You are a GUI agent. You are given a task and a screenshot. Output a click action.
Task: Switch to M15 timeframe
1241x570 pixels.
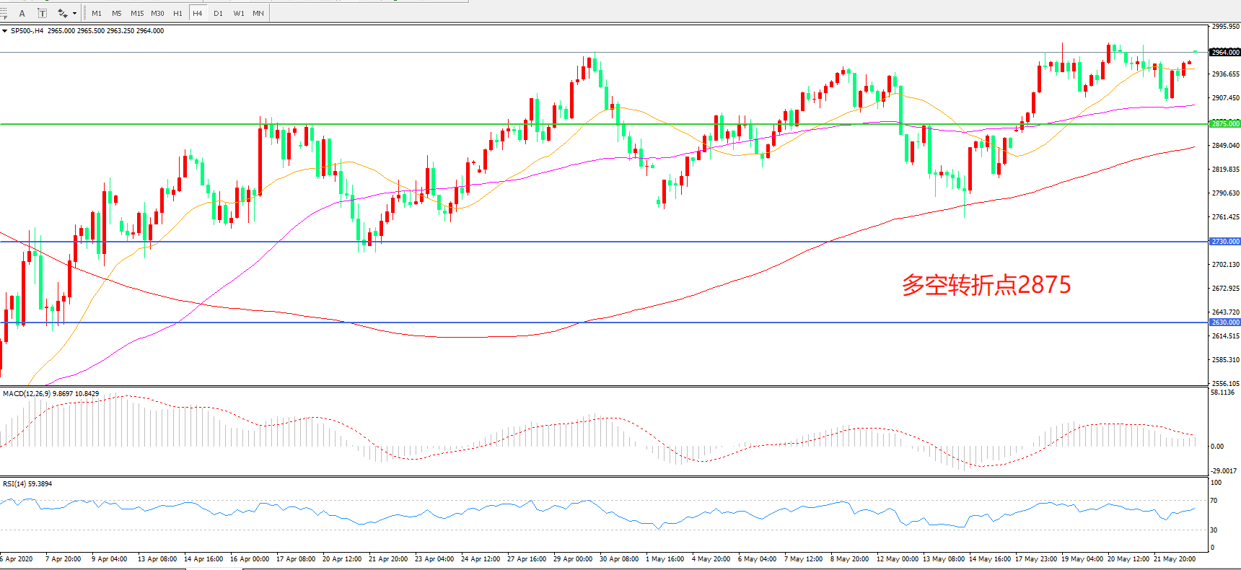coord(137,13)
